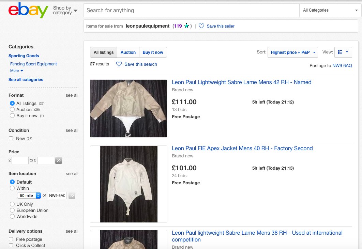Screen dimensions: 362x249
Task: Open FIE Apex Jacket Mens 40 listing
Action: (x=242, y=148)
